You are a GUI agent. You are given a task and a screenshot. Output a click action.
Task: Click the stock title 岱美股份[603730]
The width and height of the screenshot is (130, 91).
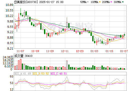pyautogui.click(x=26, y=2)
